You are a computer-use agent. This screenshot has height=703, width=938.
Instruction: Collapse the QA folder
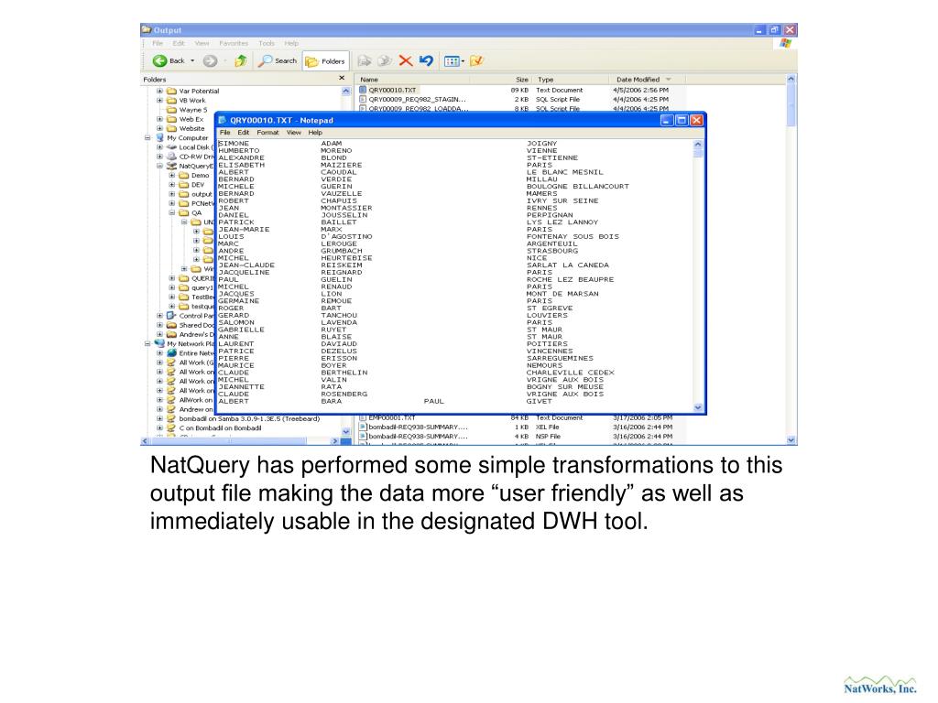pyautogui.click(x=171, y=212)
